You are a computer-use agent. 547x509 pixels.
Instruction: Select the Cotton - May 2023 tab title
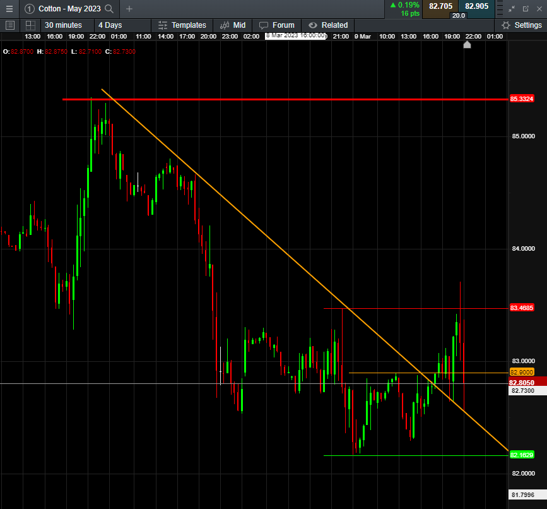(x=69, y=9)
